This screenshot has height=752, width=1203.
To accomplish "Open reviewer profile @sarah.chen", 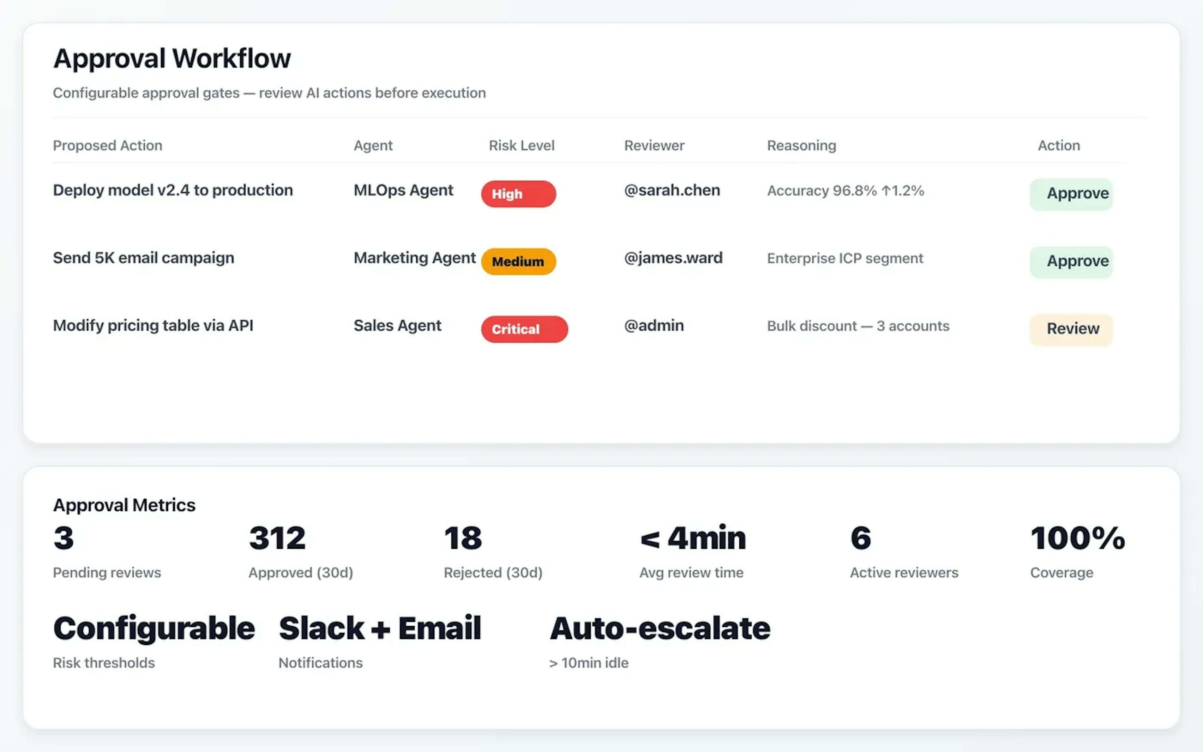I will point(672,191).
